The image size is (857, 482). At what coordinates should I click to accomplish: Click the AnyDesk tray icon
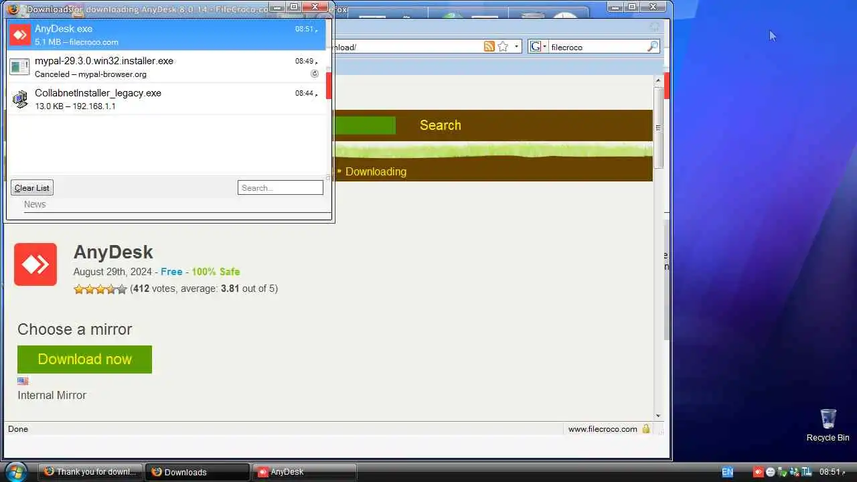[759, 472]
